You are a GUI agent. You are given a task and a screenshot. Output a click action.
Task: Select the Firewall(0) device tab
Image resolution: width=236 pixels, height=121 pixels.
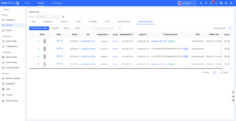(x=93, y=22)
